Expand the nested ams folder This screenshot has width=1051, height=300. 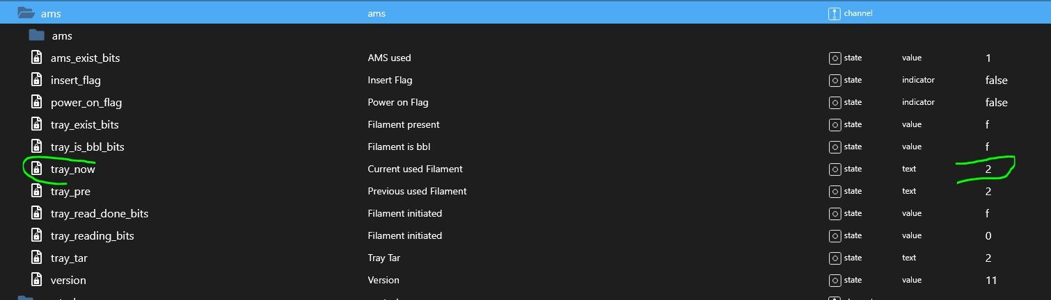[37, 35]
